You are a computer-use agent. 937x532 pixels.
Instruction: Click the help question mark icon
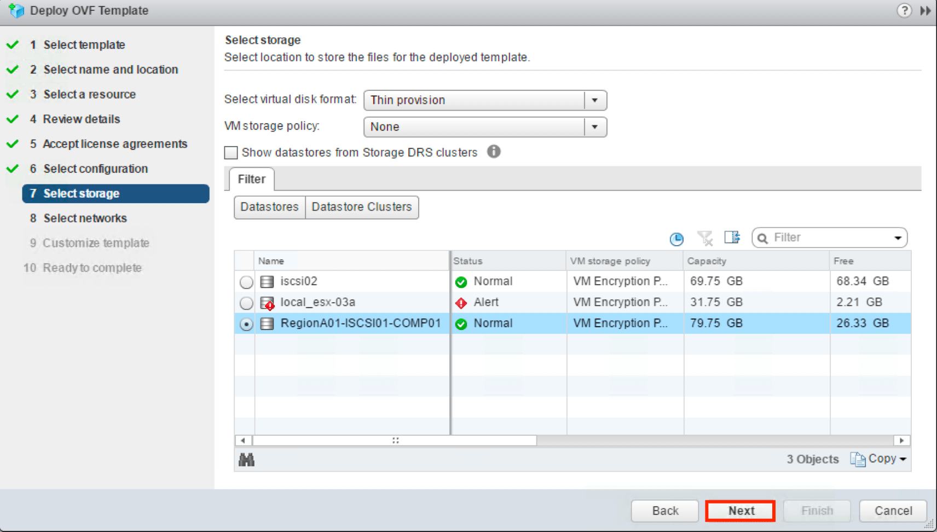904,10
